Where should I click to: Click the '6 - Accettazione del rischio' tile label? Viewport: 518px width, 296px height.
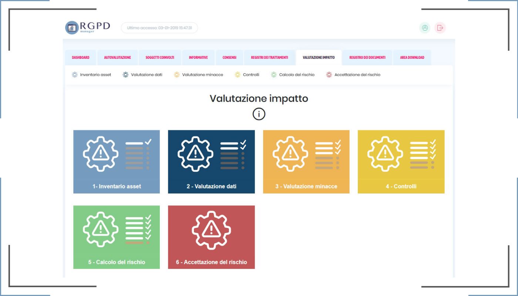click(x=211, y=262)
